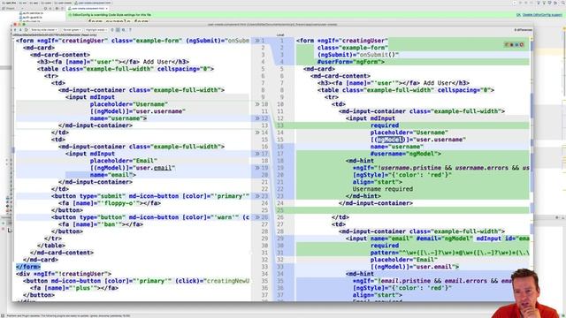
Task: Select the user-create.component.html editor tab
Action: coord(88,8)
